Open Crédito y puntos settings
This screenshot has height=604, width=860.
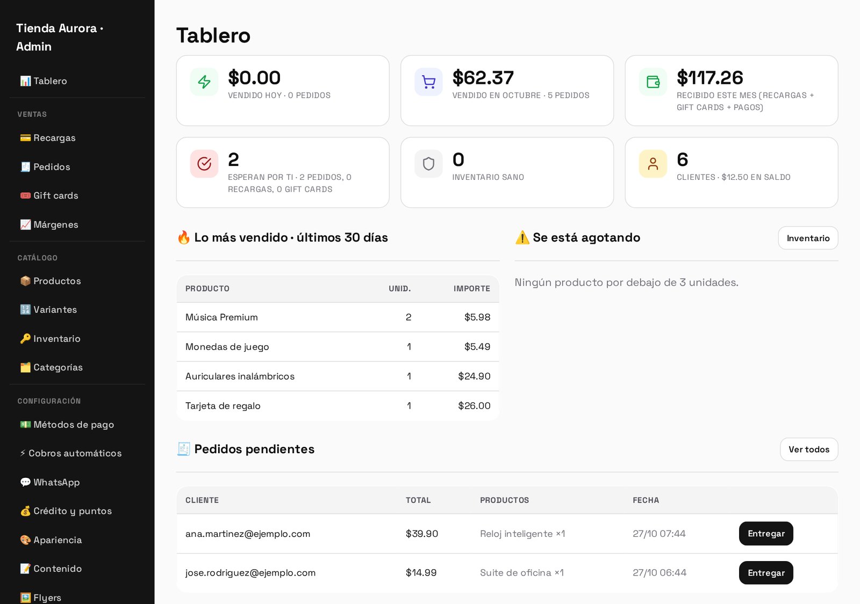(x=77, y=511)
